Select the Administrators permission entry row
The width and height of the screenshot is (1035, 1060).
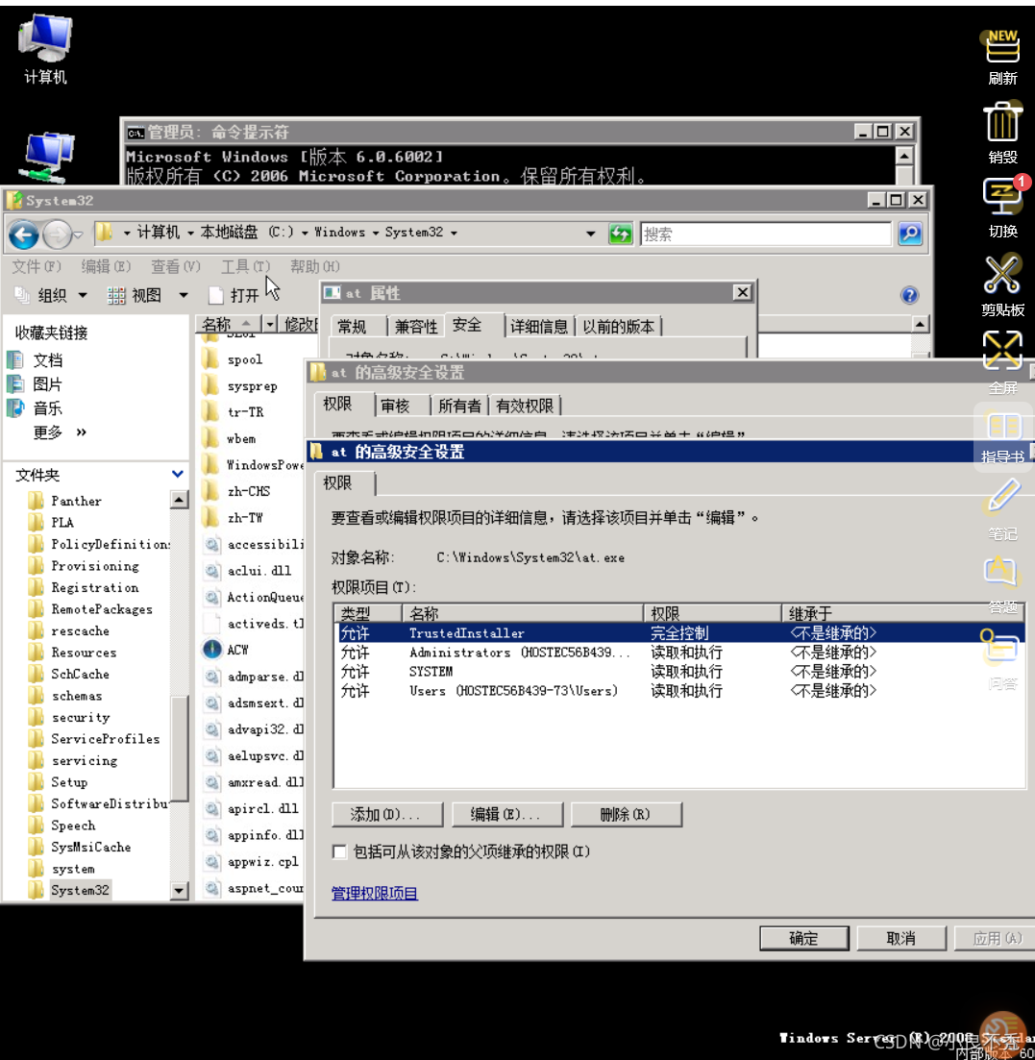pyautogui.click(x=519, y=653)
